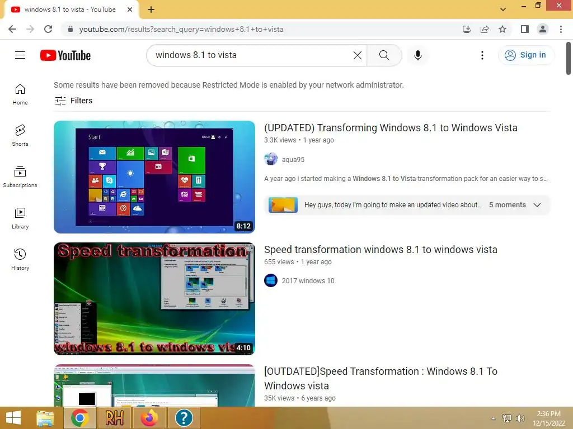Image resolution: width=573 pixels, height=429 pixels.
Task: Click the Restricted Mode notice text
Action: [x=229, y=85]
